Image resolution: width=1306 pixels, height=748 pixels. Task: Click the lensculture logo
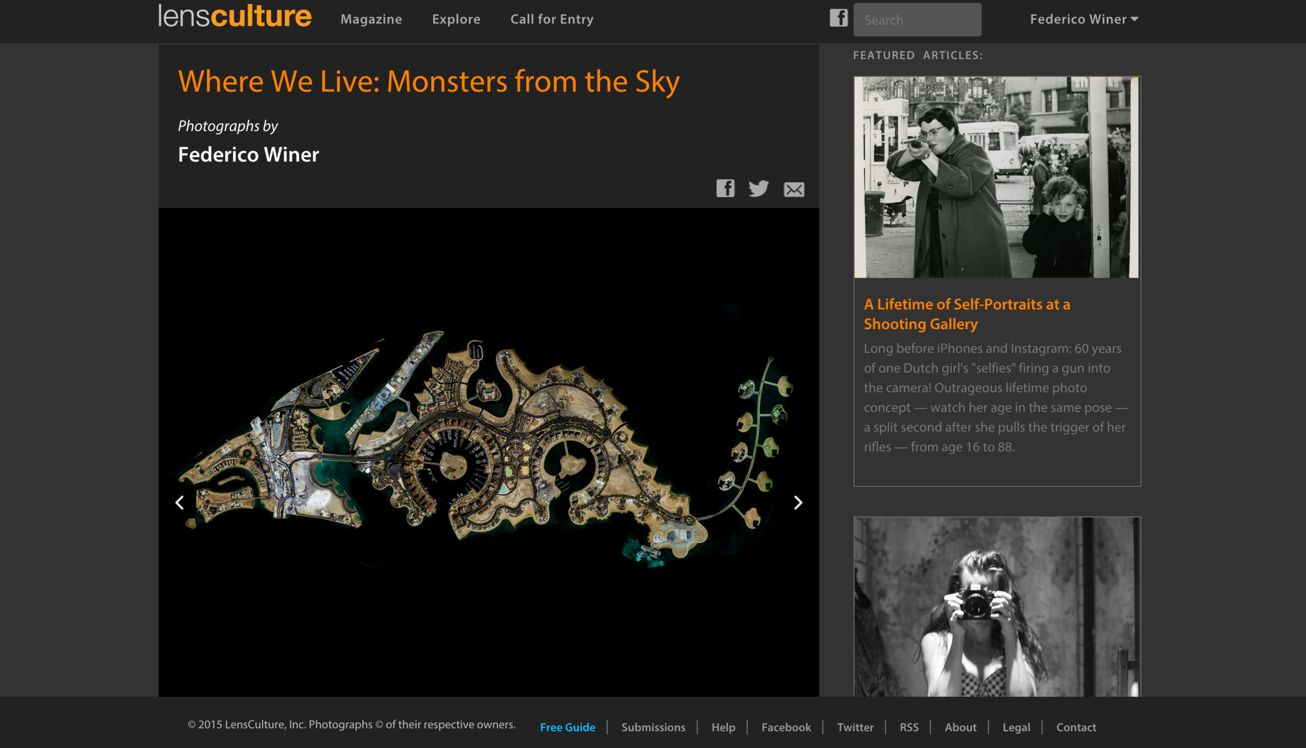click(235, 16)
